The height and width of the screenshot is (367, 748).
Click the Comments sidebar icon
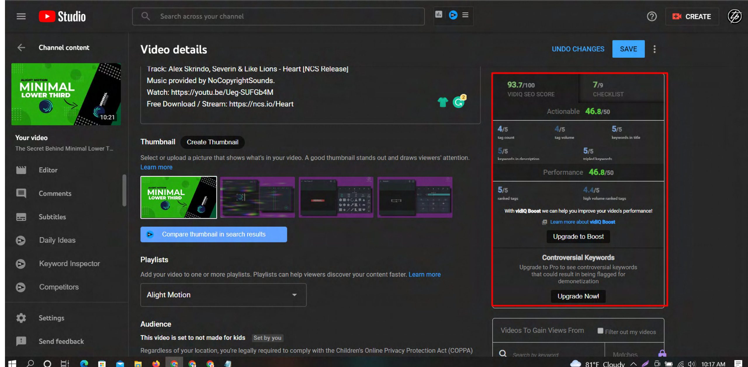click(21, 193)
